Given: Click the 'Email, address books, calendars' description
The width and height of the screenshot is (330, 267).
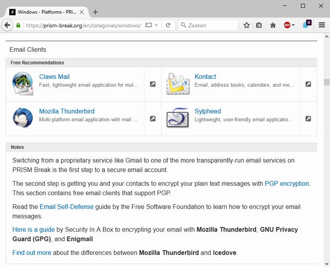Looking at the screenshot, I should [244, 85].
